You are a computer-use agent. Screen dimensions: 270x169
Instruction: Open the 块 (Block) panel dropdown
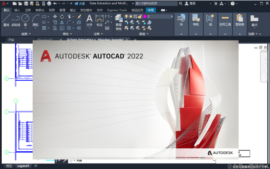pyautogui.click(x=181, y=34)
